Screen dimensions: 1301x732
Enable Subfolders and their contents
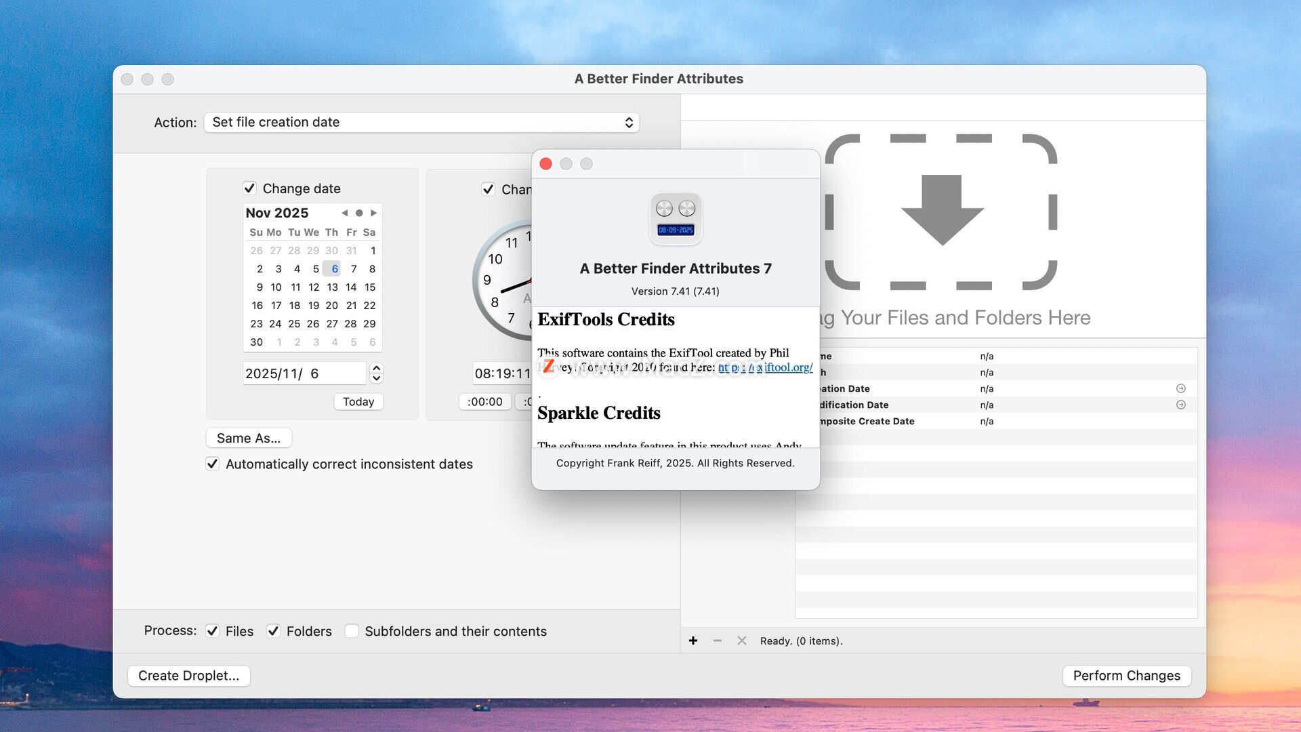[x=351, y=631]
